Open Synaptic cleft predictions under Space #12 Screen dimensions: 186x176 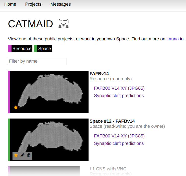point(119,144)
